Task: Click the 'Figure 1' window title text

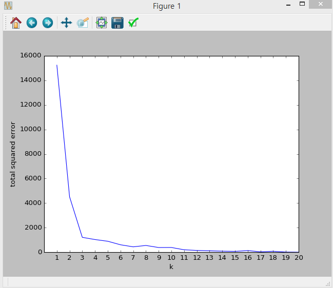Action: coord(167,6)
